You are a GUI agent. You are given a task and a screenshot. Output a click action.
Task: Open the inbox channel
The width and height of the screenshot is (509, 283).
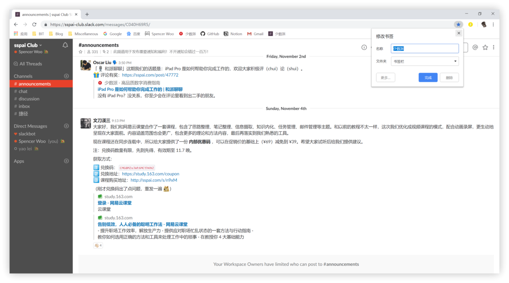coord(41,106)
